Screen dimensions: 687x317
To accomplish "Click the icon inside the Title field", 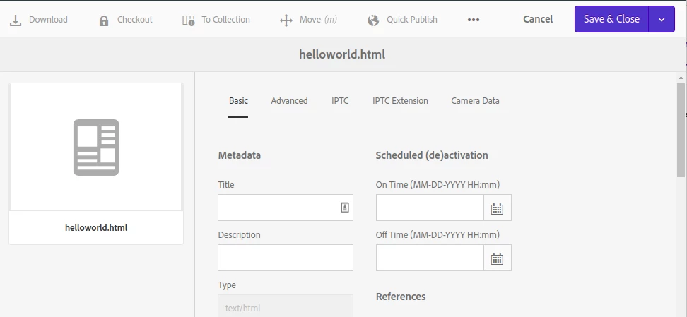I will pos(345,208).
